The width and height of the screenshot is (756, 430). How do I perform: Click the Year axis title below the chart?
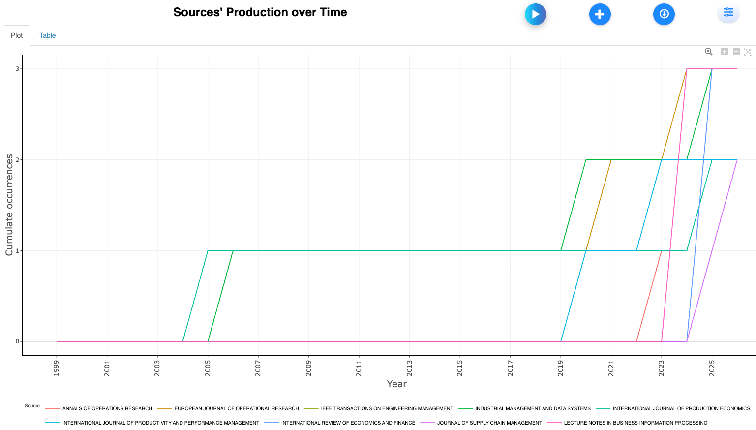(x=396, y=384)
